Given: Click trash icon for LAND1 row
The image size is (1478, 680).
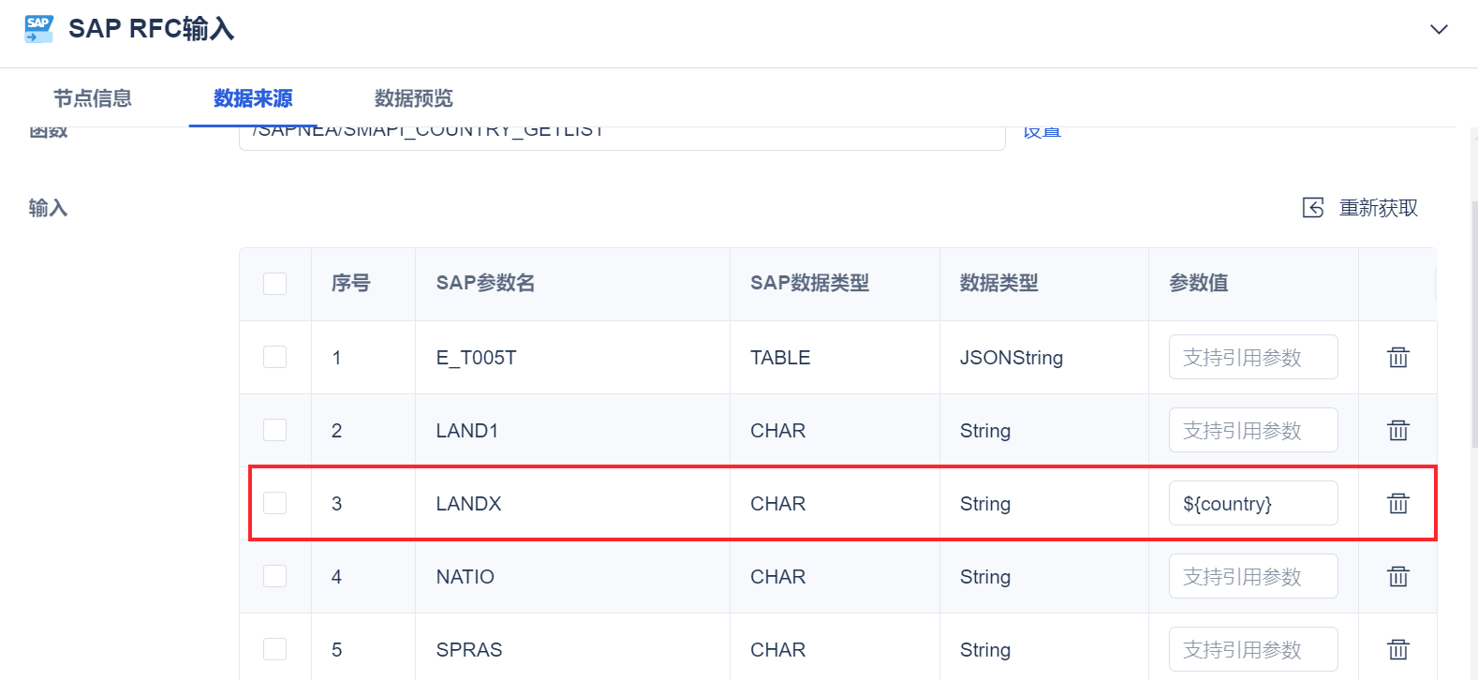Looking at the screenshot, I should (x=1397, y=430).
